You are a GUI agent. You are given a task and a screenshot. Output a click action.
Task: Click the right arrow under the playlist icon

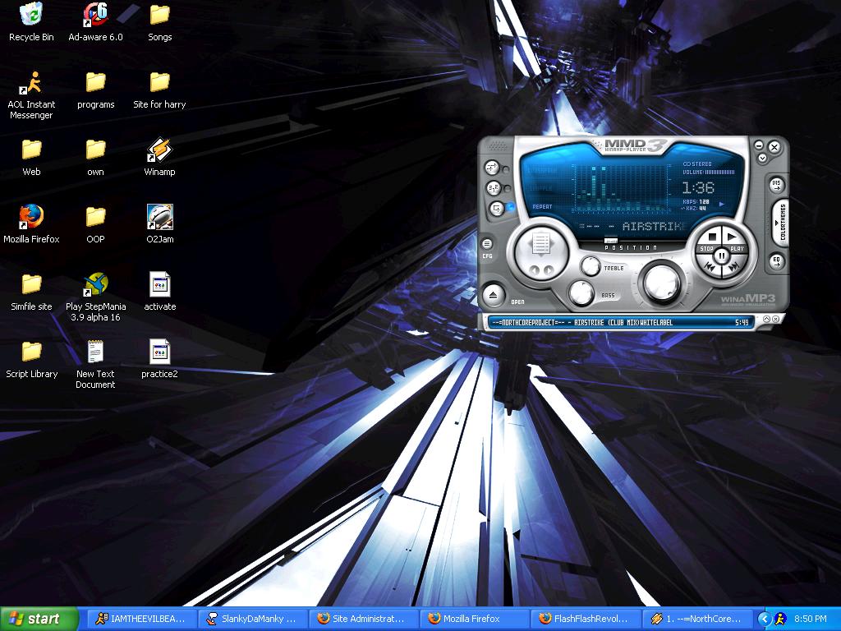click(548, 269)
